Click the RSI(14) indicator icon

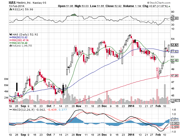coord(11,9)
